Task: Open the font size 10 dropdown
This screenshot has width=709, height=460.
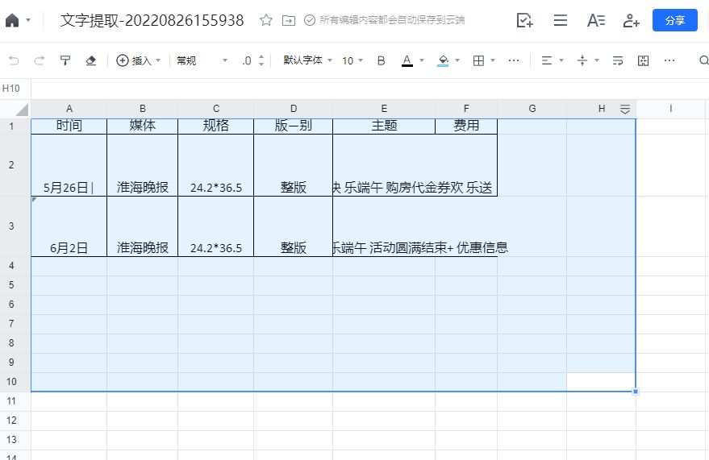Action: 352,60
